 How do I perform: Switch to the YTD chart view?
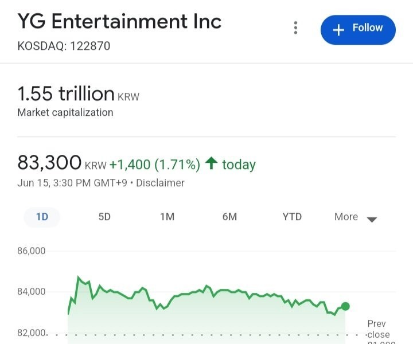point(292,217)
